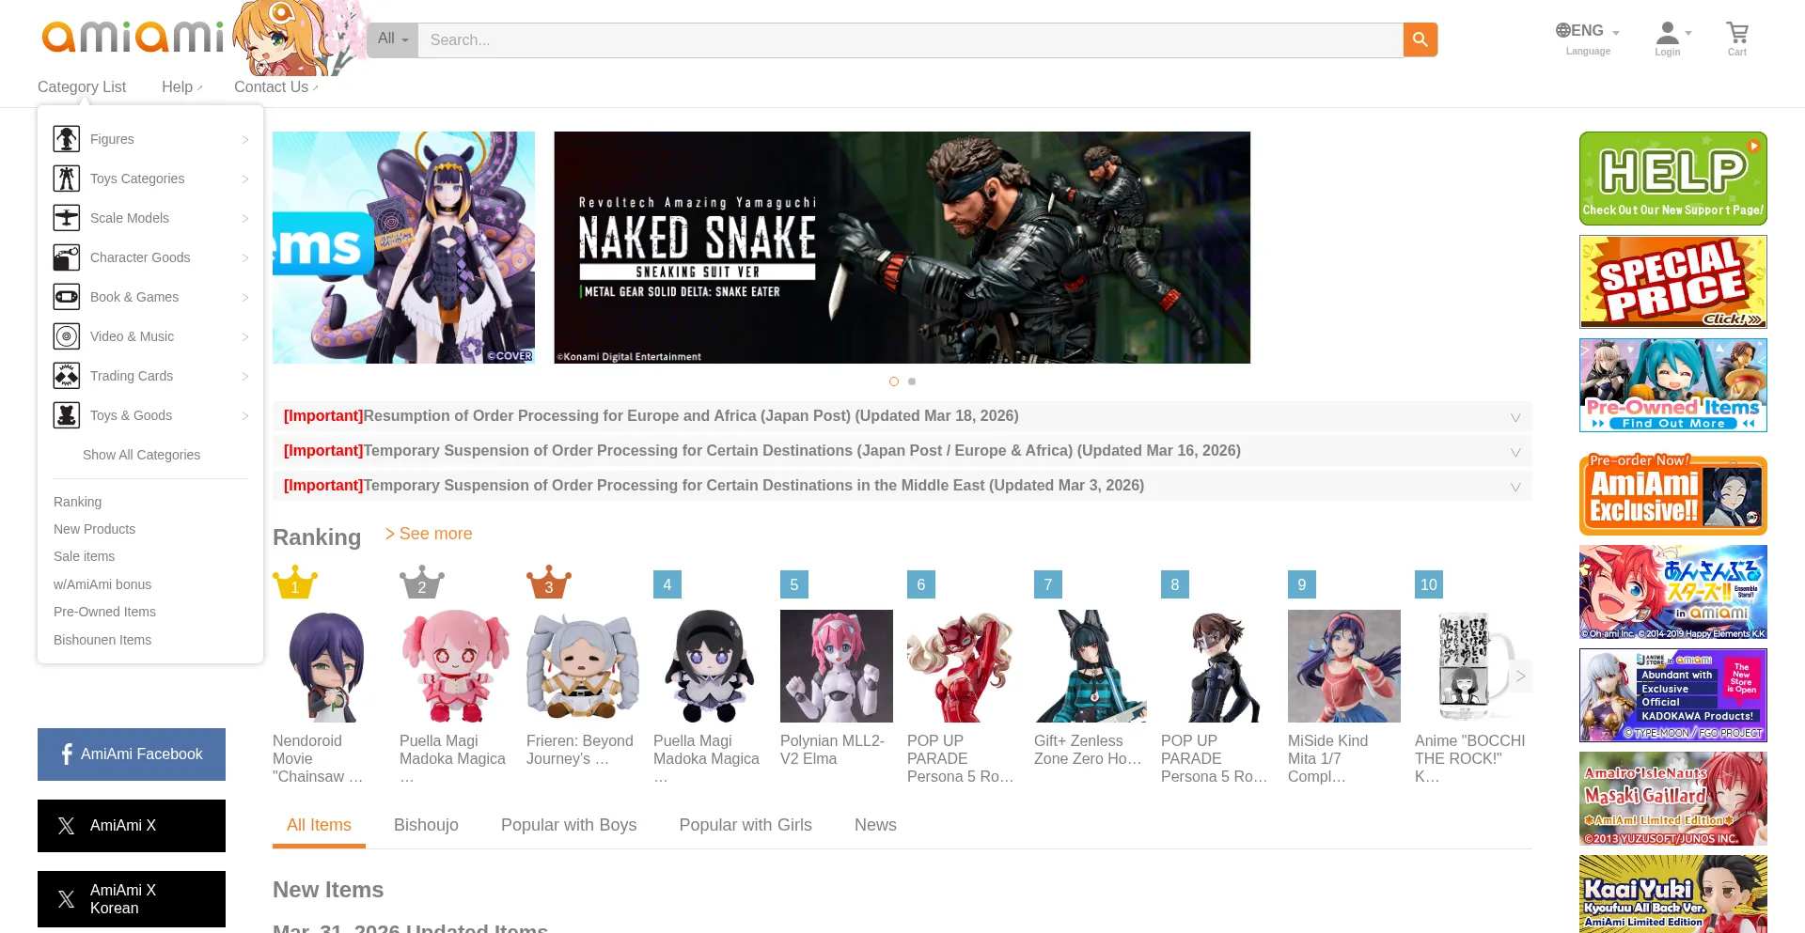Click into the Search input field
Viewport: 1805px width, 933px height.
(x=910, y=39)
